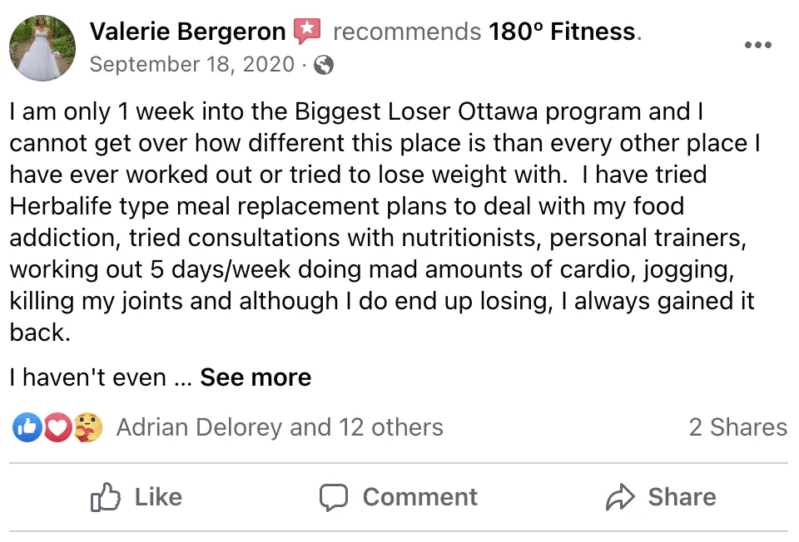Toggle the Like button text
The image size is (799, 542).
pos(158,497)
